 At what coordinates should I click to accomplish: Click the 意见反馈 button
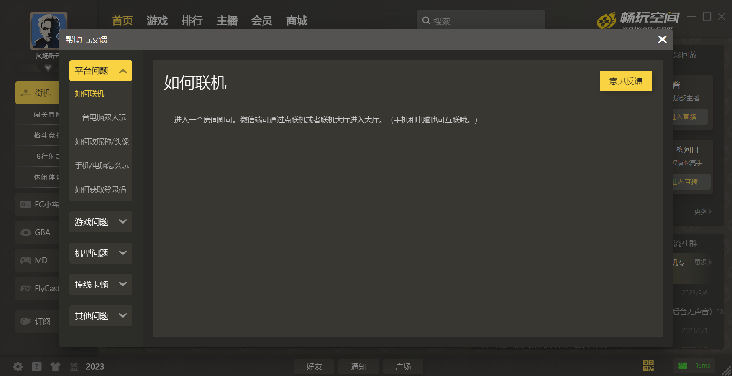626,81
